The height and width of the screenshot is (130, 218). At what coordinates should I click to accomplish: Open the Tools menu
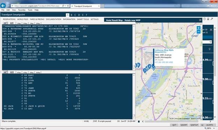pos(30,10)
